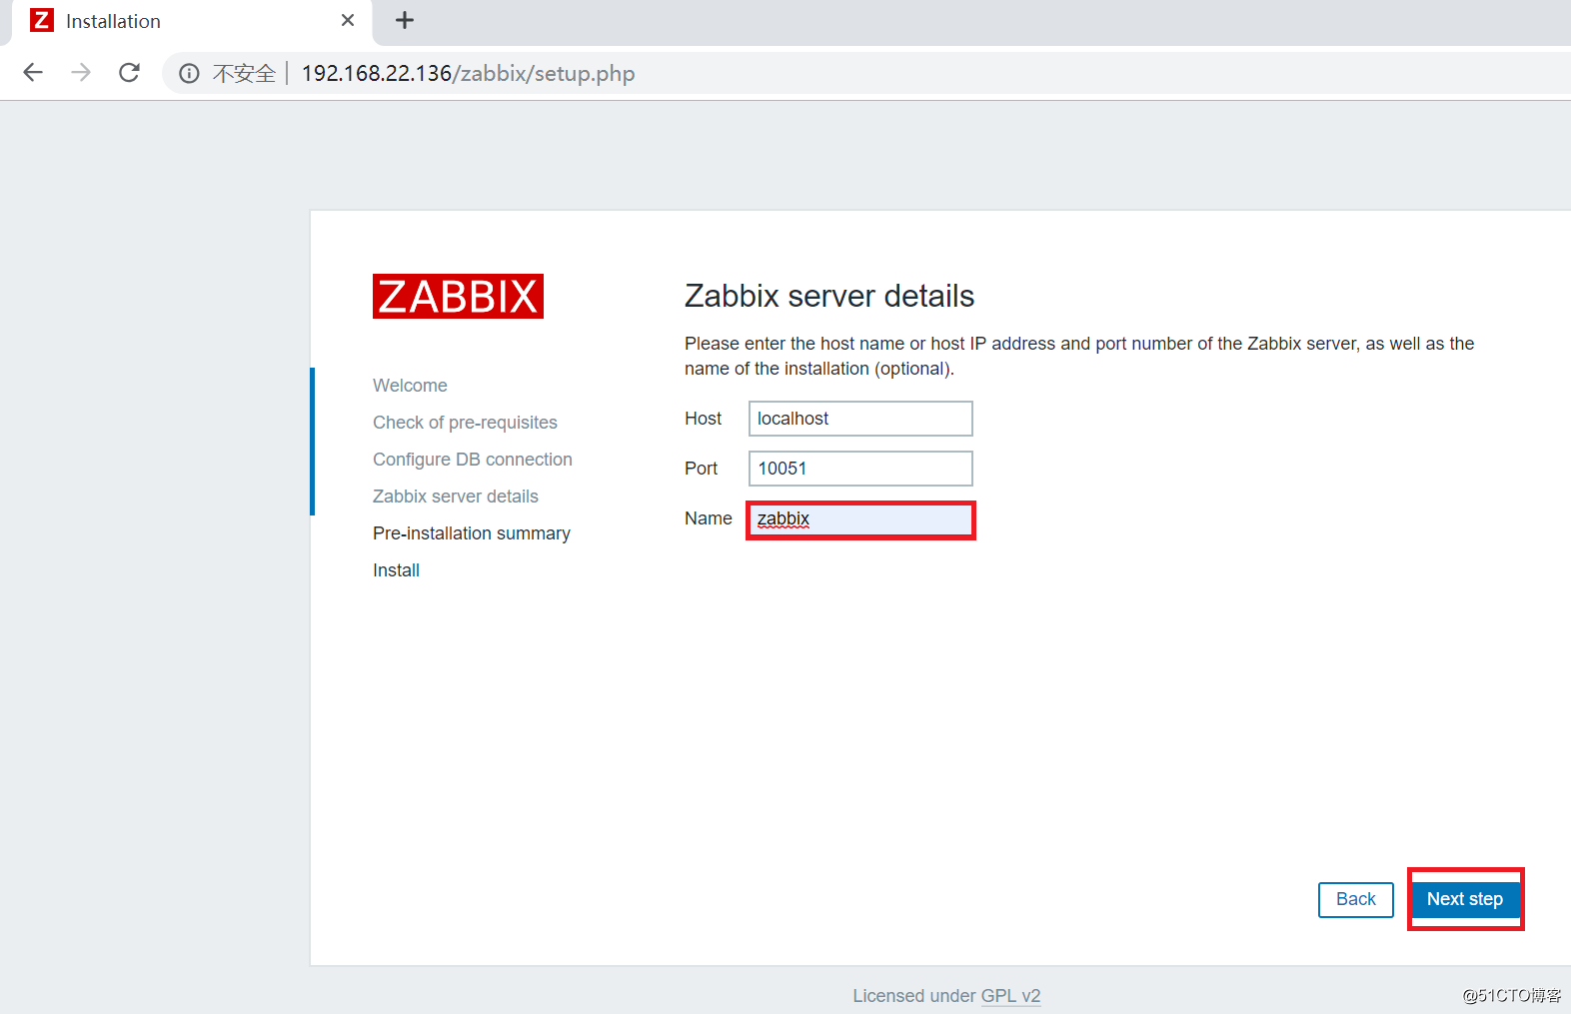Select Welcome step in sidebar
This screenshot has width=1571, height=1014.
pos(410,386)
